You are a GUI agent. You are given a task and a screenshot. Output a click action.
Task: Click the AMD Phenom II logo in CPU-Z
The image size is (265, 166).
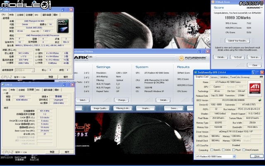(63, 26)
